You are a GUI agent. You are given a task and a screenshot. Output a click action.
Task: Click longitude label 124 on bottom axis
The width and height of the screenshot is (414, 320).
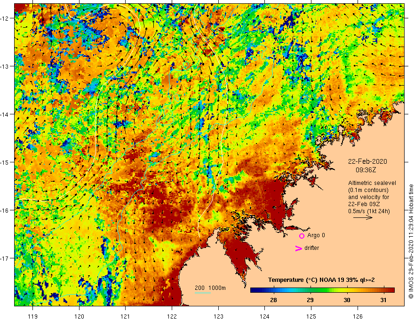[265, 316]
